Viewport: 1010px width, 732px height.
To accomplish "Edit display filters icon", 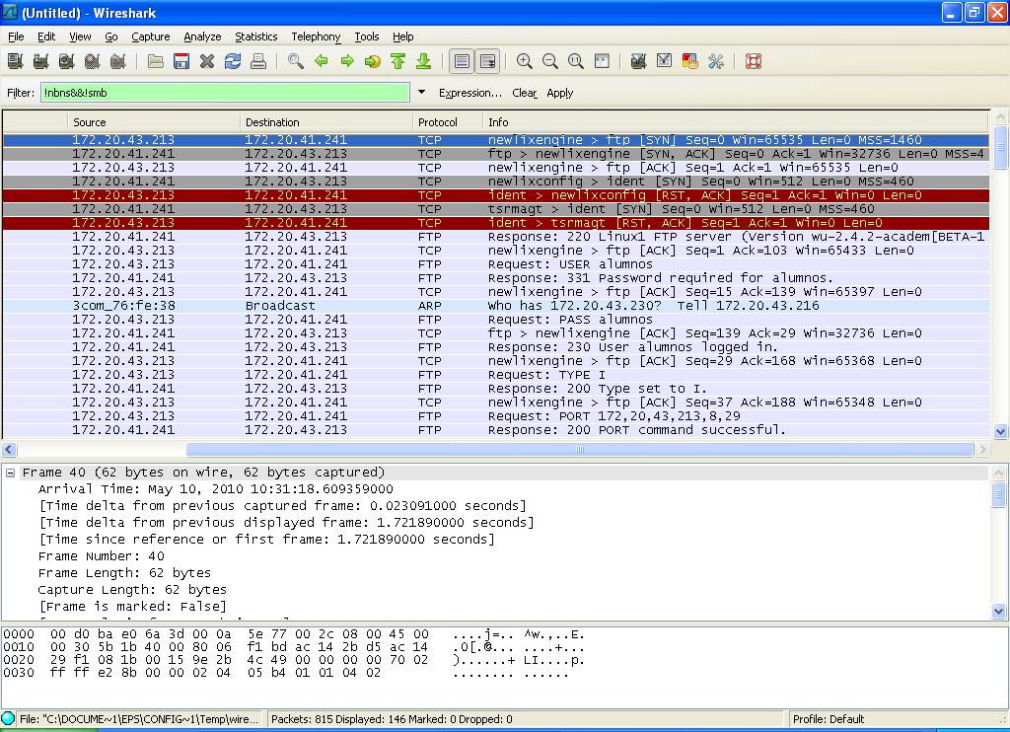I will (x=664, y=61).
